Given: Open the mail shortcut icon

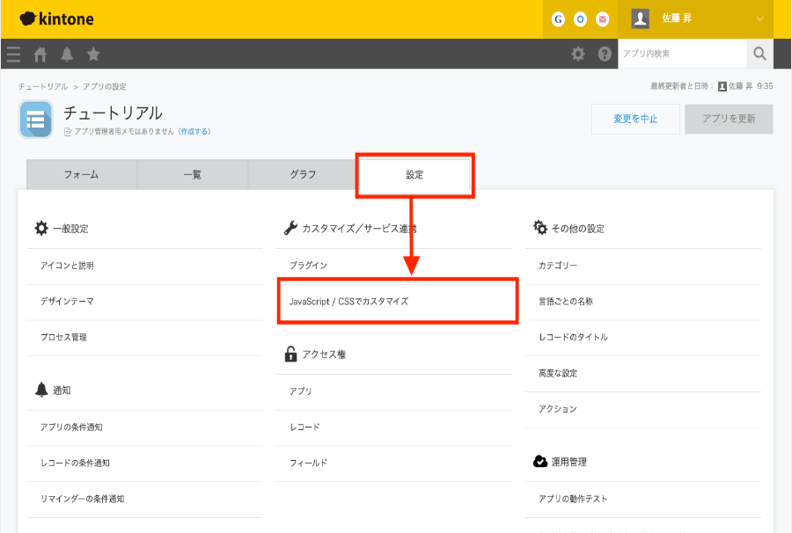Looking at the screenshot, I should tap(603, 18).
